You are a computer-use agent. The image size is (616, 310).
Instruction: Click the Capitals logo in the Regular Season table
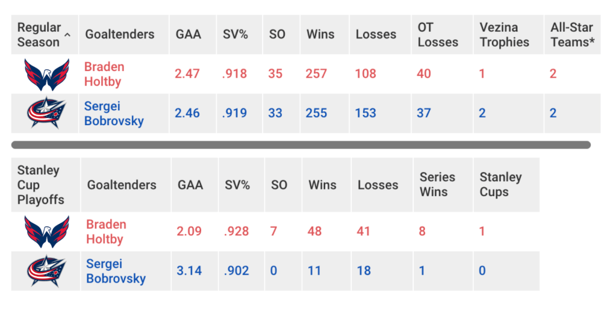coord(46,75)
